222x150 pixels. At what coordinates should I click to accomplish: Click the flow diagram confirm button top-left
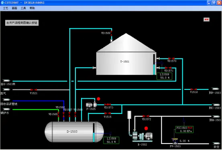tap(22, 23)
